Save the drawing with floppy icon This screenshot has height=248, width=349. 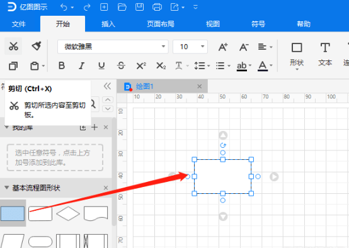(140, 7)
